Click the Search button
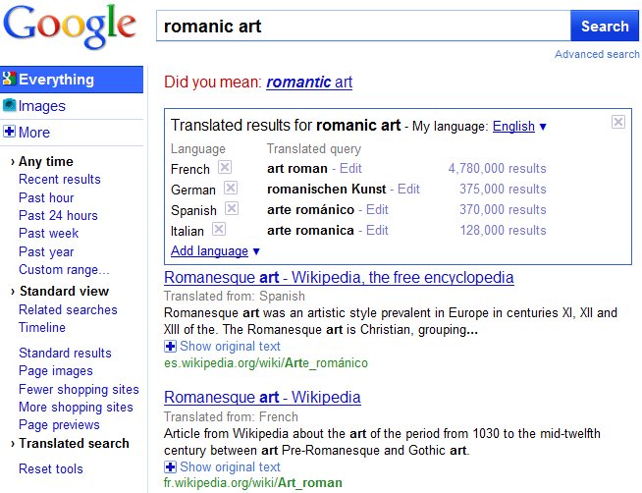Image resolution: width=642 pixels, height=493 pixels. tap(605, 27)
